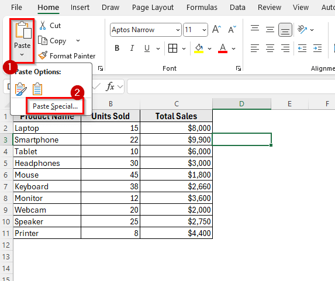
Task: Apply yellow Fill Color bucket
Action: click(x=199, y=48)
